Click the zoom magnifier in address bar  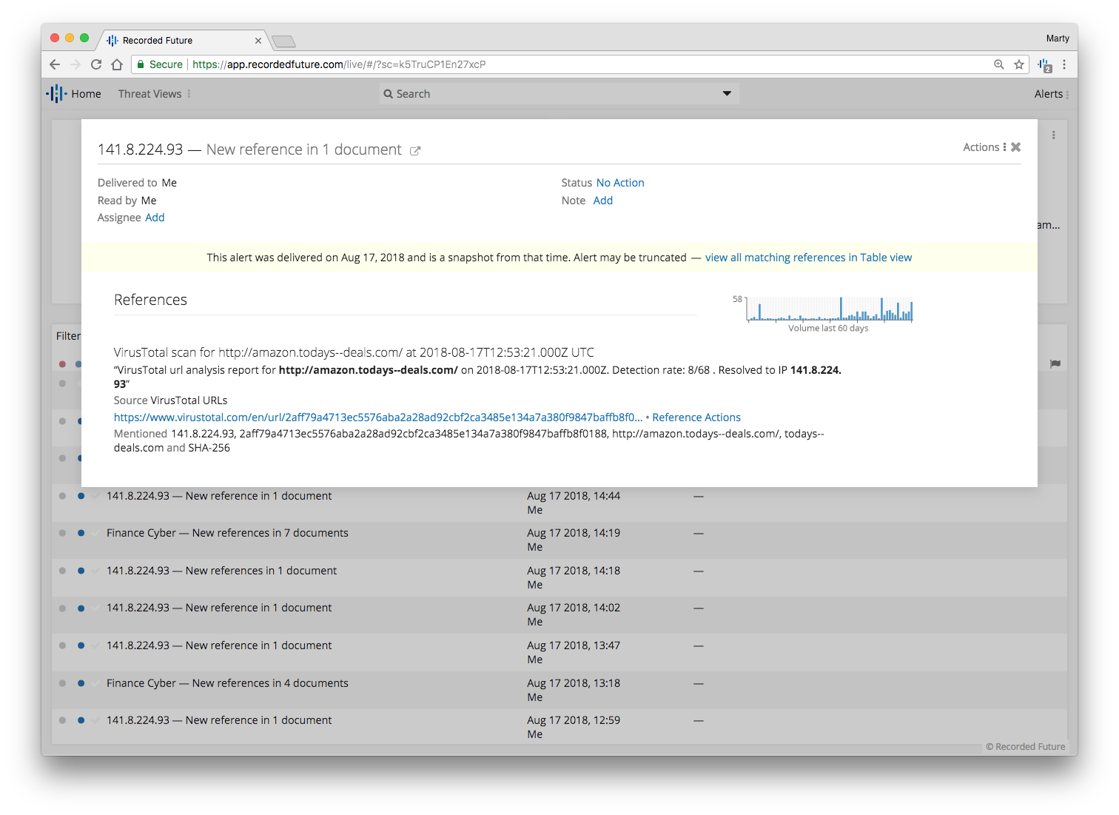[x=998, y=64]
